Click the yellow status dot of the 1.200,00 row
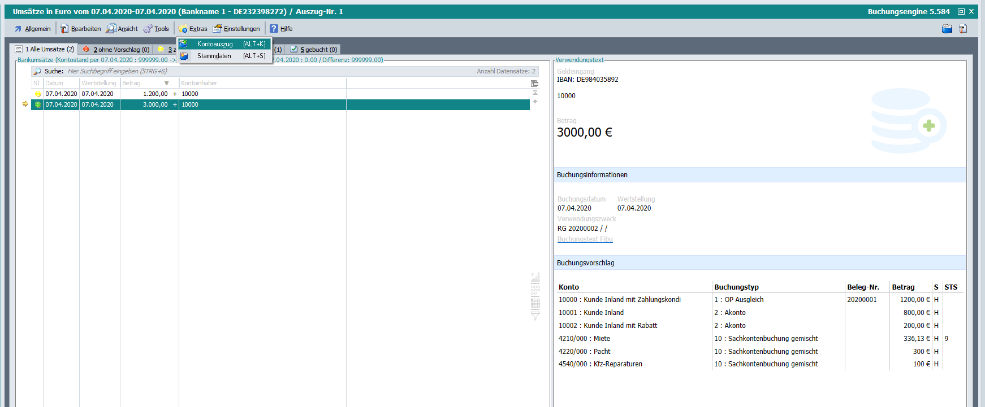Image resolution: width=985 pixels, height=407 pixels. (x=38, y=94)
